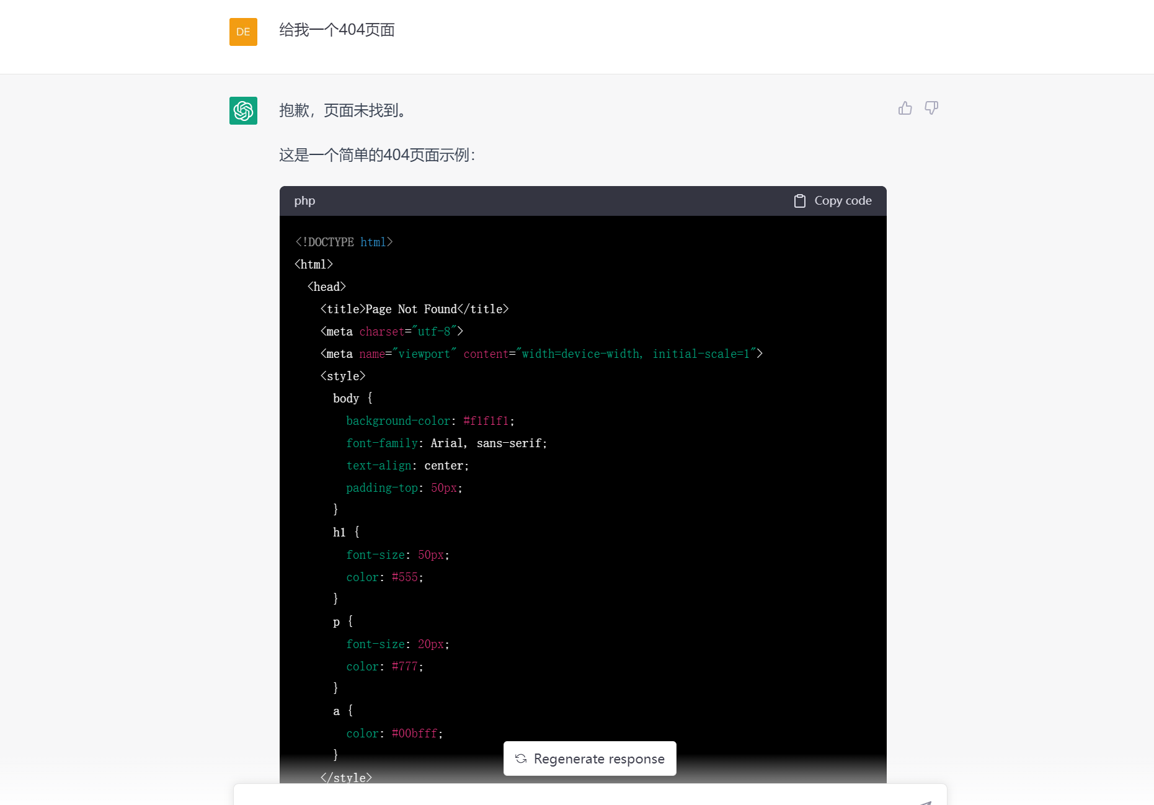Click the color #00bfff line
Screen dimensions: 1154x805
394,733
